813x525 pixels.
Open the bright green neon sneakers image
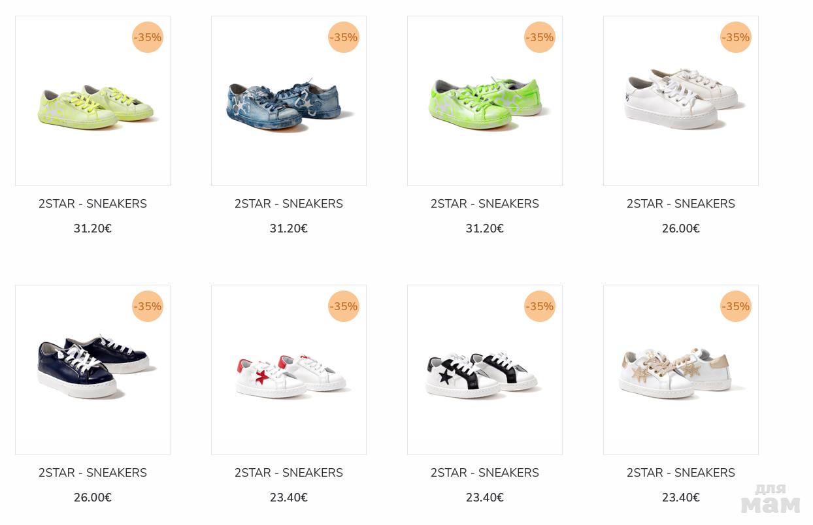pos(485,101)
